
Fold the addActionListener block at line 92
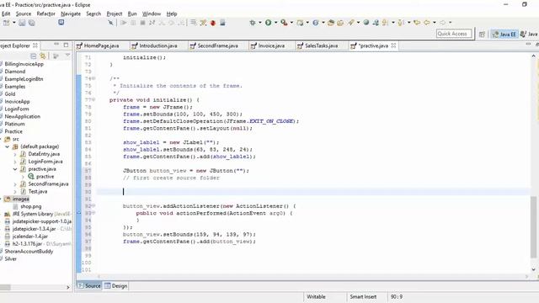click(x=93, y=205)
